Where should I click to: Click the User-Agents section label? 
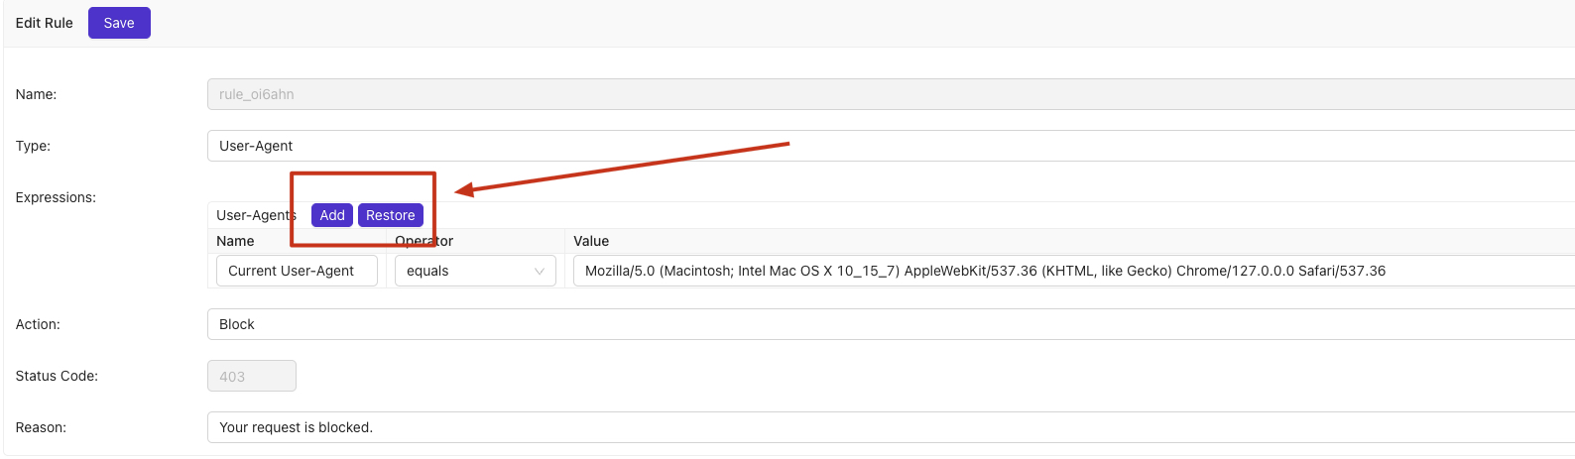click(x=254, y=215)
